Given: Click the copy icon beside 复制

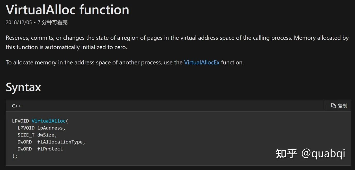Looking at the screenshot, I should (333, 106).
